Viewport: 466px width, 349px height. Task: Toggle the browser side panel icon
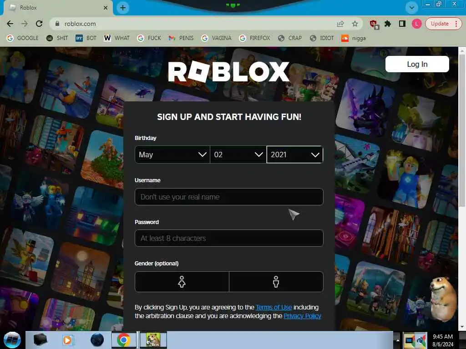[x=402, y=24]
